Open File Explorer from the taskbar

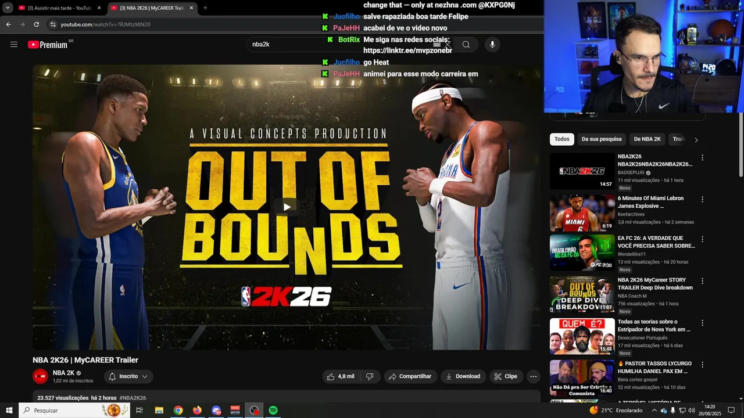point(159,410)
